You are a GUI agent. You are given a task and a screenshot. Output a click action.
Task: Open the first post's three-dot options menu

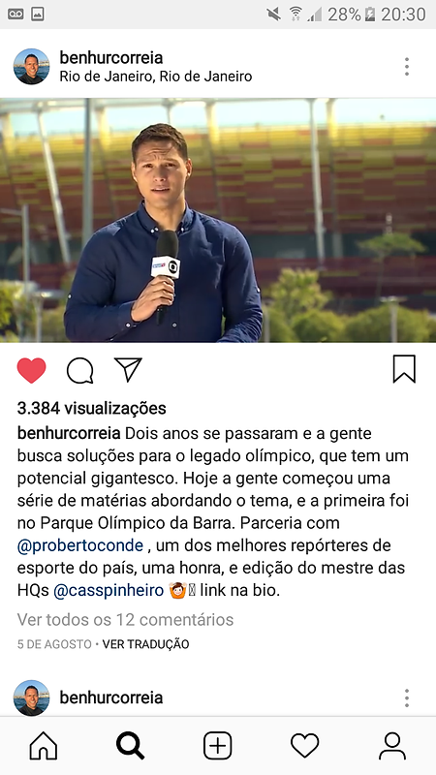pos(406,67)
